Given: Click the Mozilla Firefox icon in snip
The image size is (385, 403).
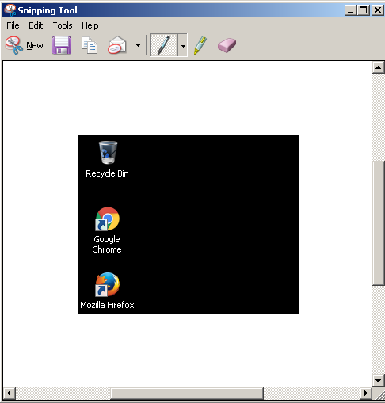Looking at the screenshot, I should [x=108, y=284].
